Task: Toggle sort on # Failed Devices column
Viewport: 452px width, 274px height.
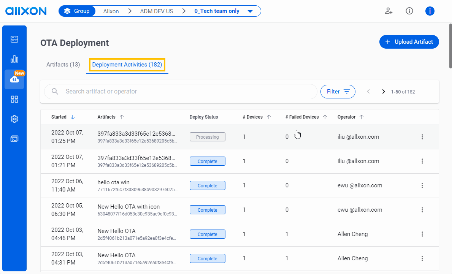Action: coord(325,117)
